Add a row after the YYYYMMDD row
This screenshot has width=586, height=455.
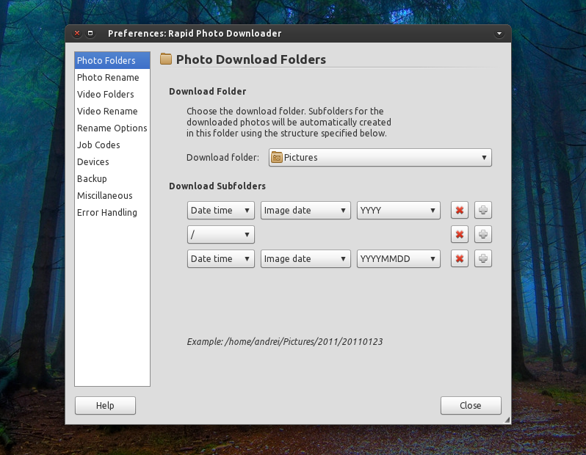coord(483,259)
